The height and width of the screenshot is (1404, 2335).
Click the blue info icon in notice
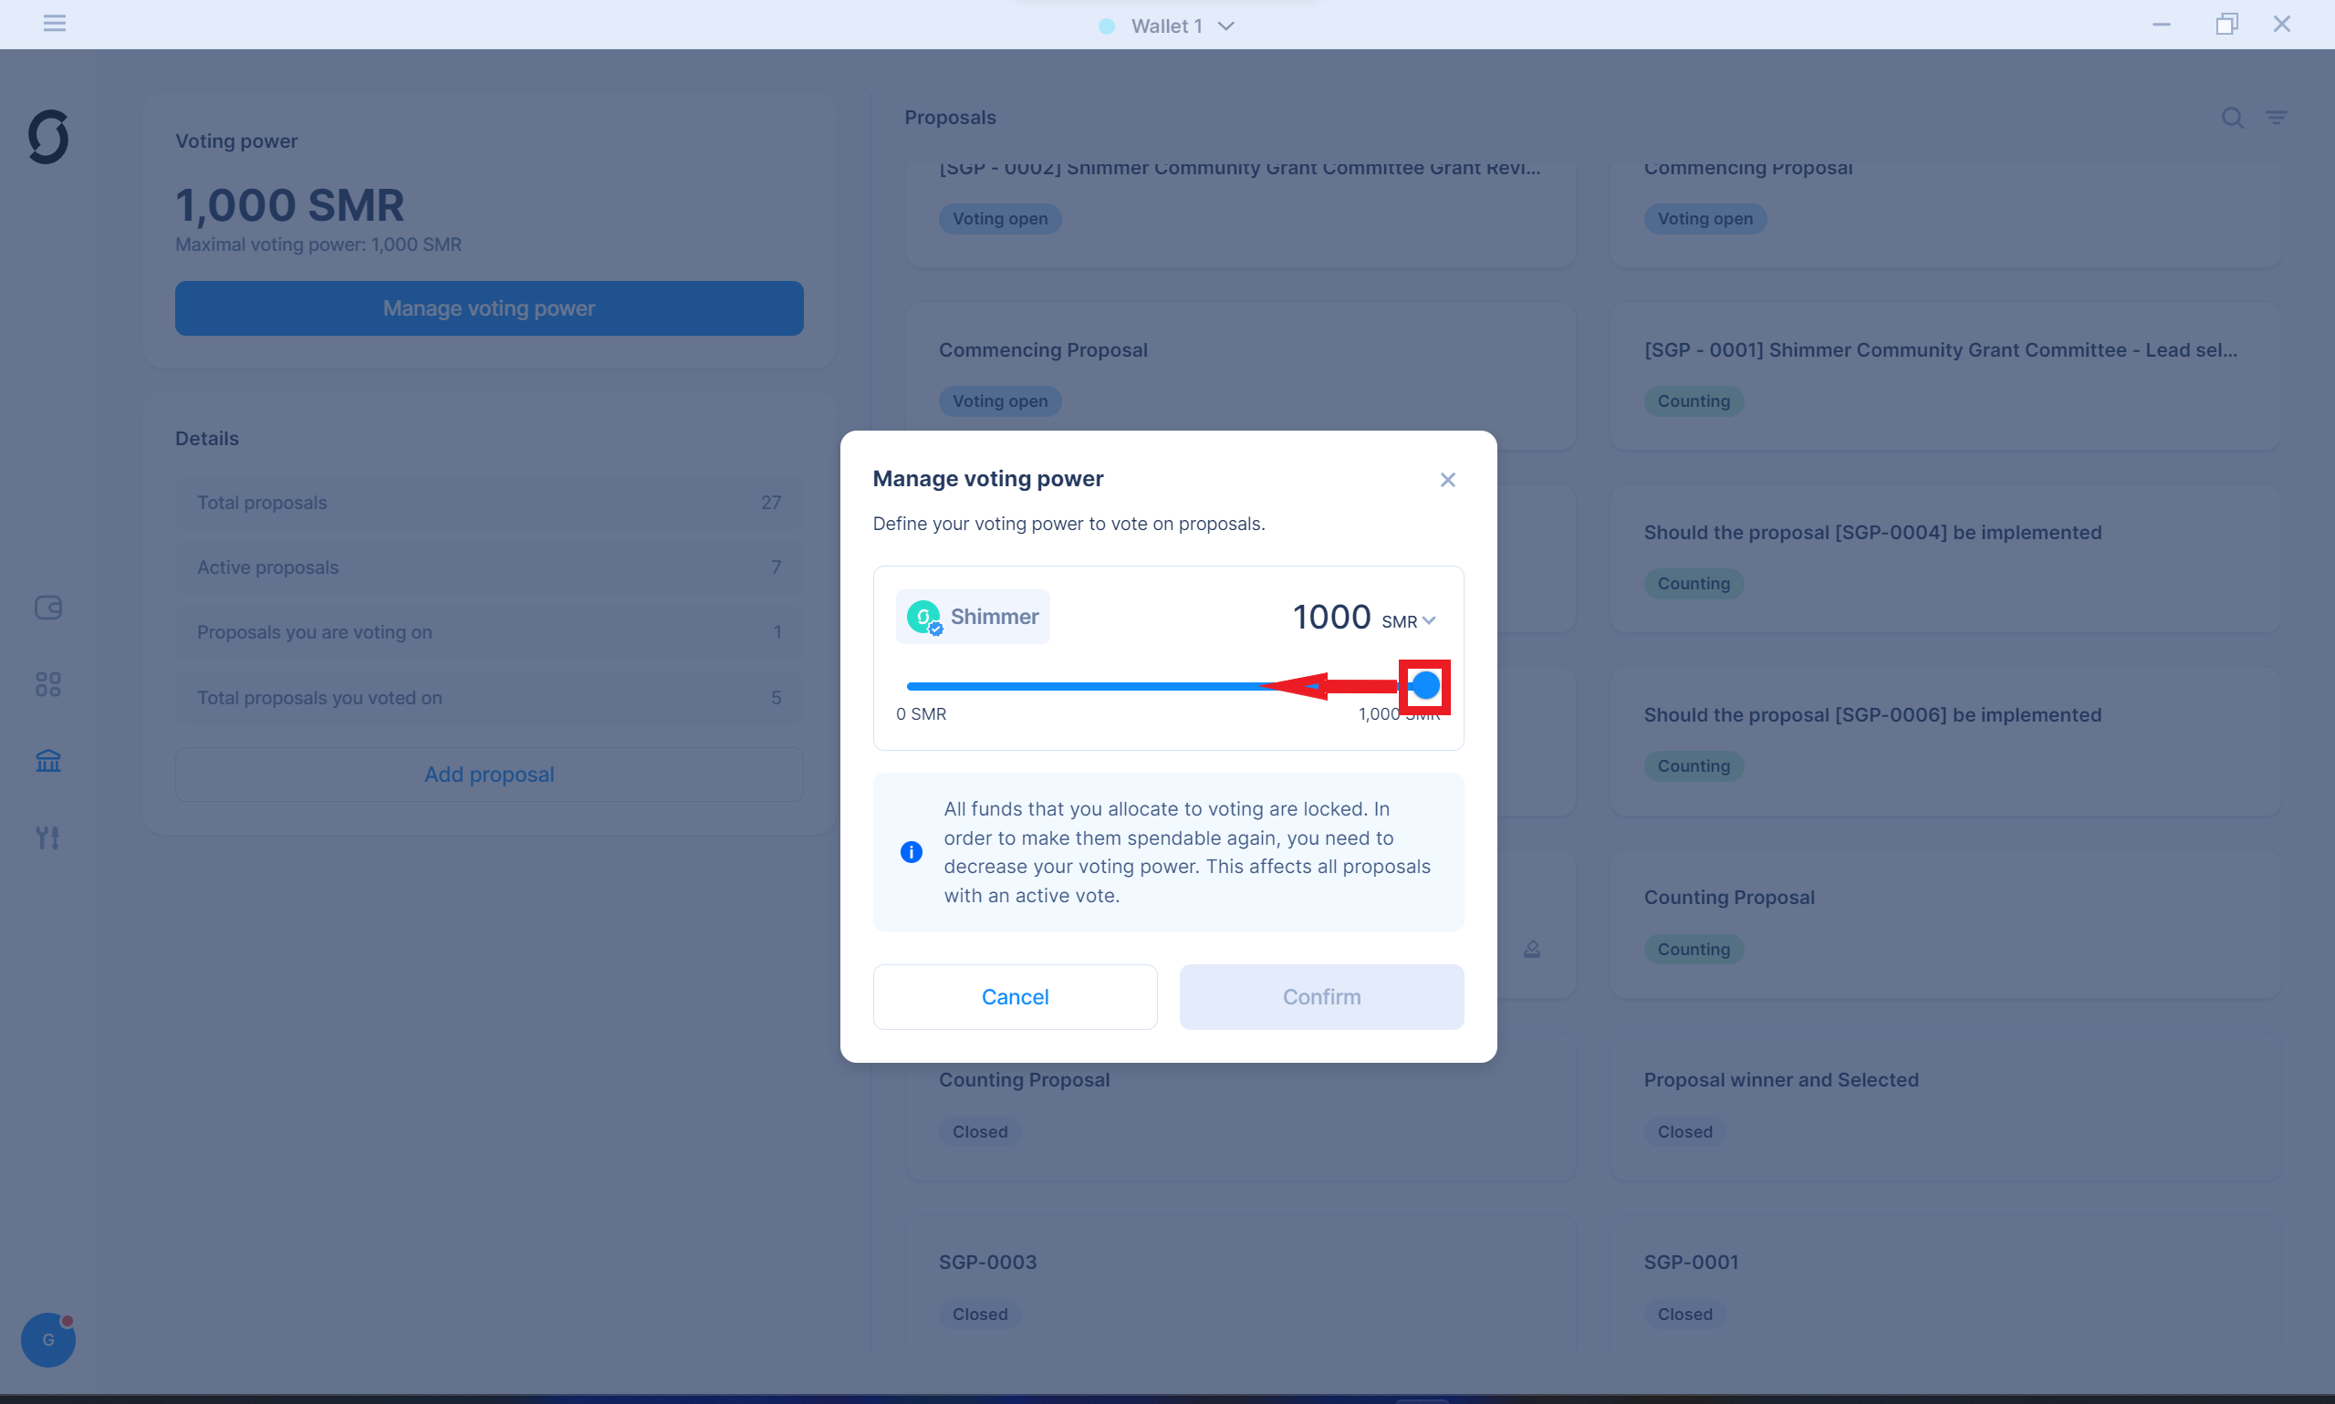coord(912,852)
